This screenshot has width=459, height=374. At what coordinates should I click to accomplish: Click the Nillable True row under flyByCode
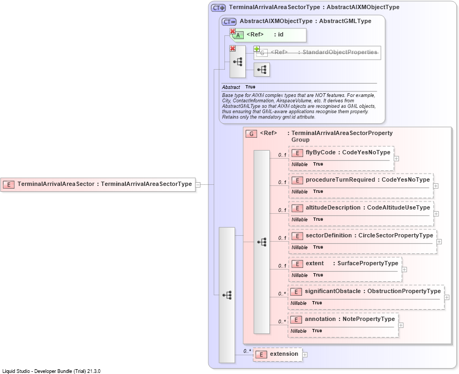pyautogui.click(x=307, y=164)
